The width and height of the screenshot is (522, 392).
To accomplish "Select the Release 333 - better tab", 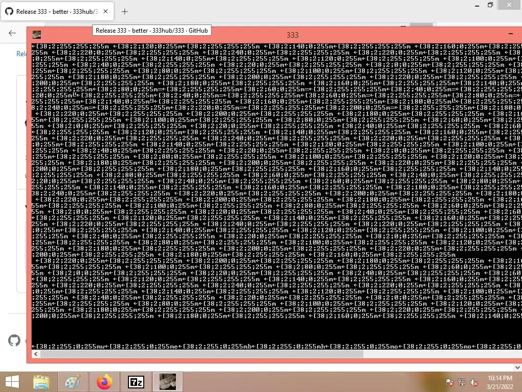I will tap(57, 11).
